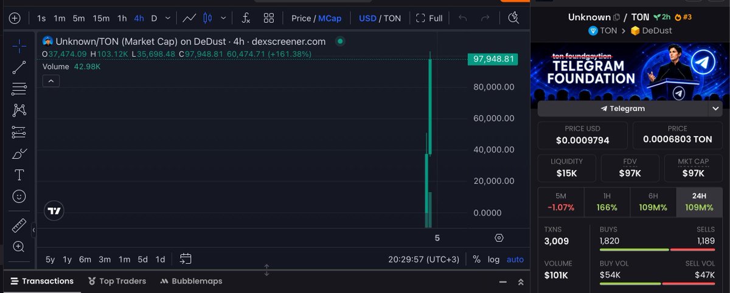Open the Telegram social link button
730x293 pixels.
point(623,108)
